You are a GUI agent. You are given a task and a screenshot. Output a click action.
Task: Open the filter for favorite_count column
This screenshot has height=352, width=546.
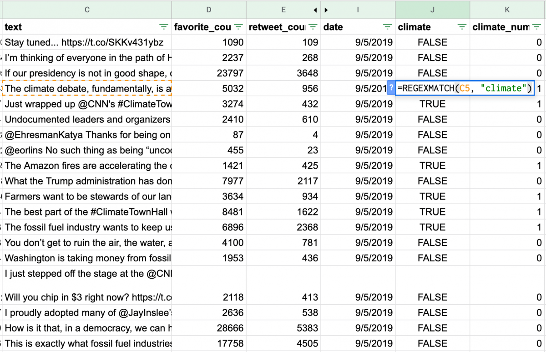(x=238, y=27)
